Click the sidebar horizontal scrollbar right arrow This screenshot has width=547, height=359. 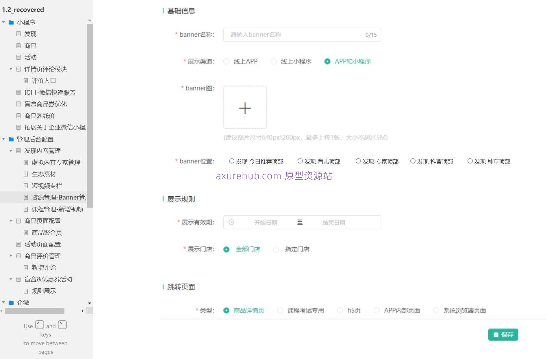click(x=83, y=311)
